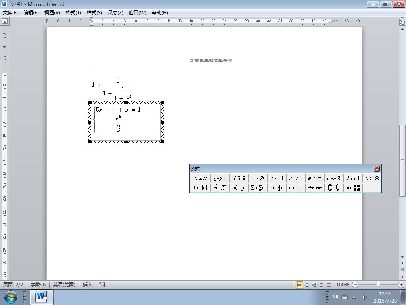406x305 pixels.
Task: Click the vertical scrollbar thumb
Action: click(x=402, y=160)
